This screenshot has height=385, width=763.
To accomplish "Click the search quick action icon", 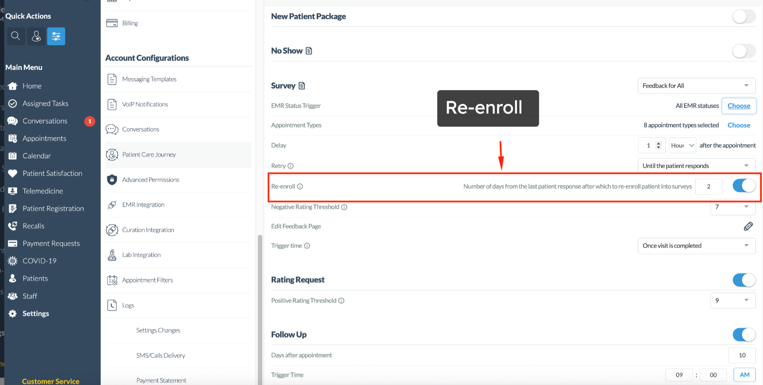I will pyautogui.click(x=15, y=36).
